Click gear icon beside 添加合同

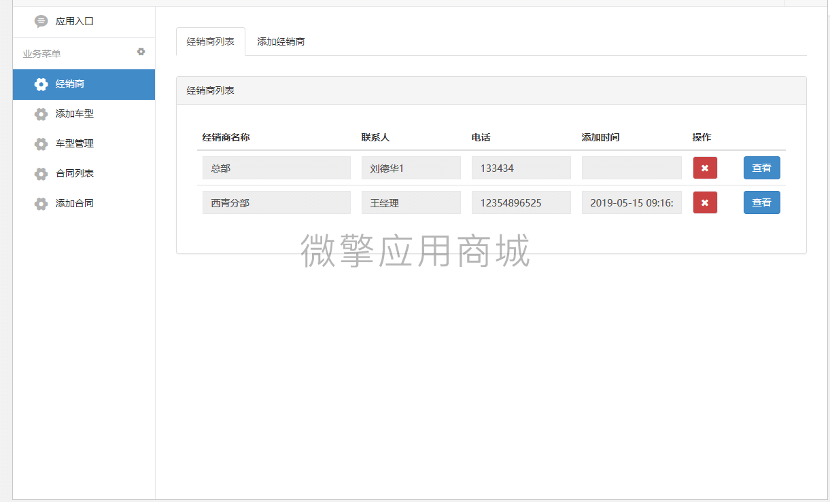click(x=41, y=204)
